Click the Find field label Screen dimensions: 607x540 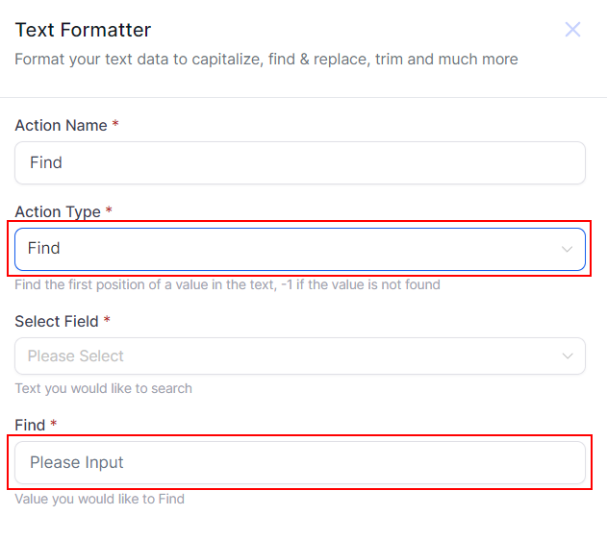[x=30, y=425]
